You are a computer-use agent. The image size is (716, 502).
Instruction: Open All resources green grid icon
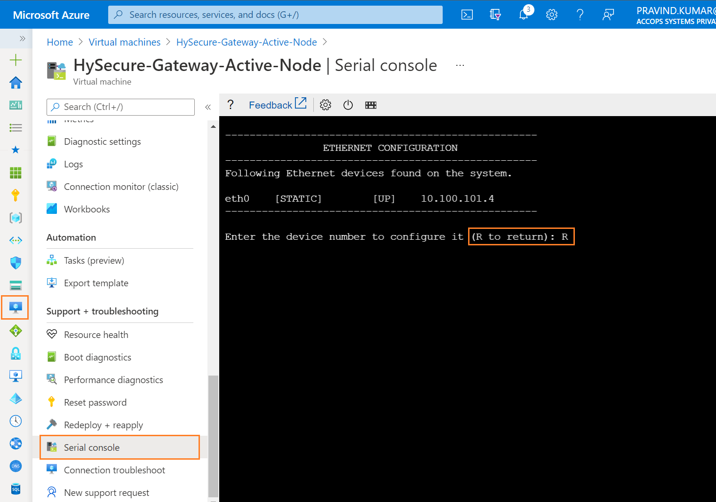(x=16, y=173)
